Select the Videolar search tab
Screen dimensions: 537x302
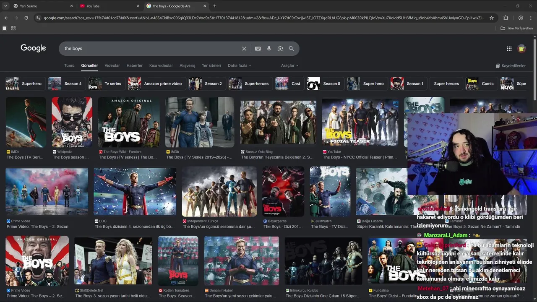112,65
